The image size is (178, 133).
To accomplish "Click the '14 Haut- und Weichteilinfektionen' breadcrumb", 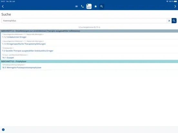I will [x=15, y=55].
